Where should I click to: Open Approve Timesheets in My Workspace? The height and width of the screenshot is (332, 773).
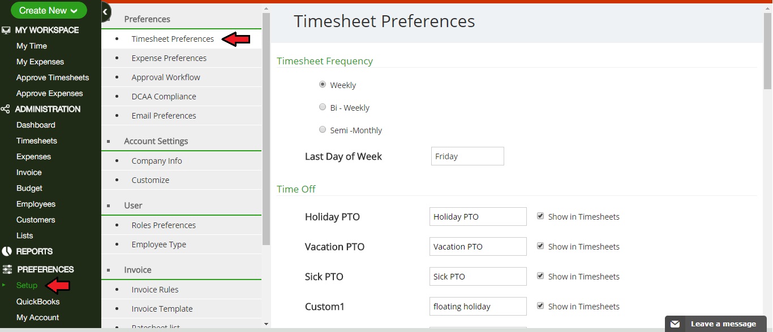pyautogui.click(x=53, y=77)
